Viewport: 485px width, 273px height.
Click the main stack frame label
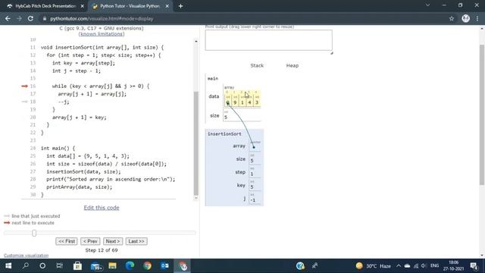[x=213, y=78]
